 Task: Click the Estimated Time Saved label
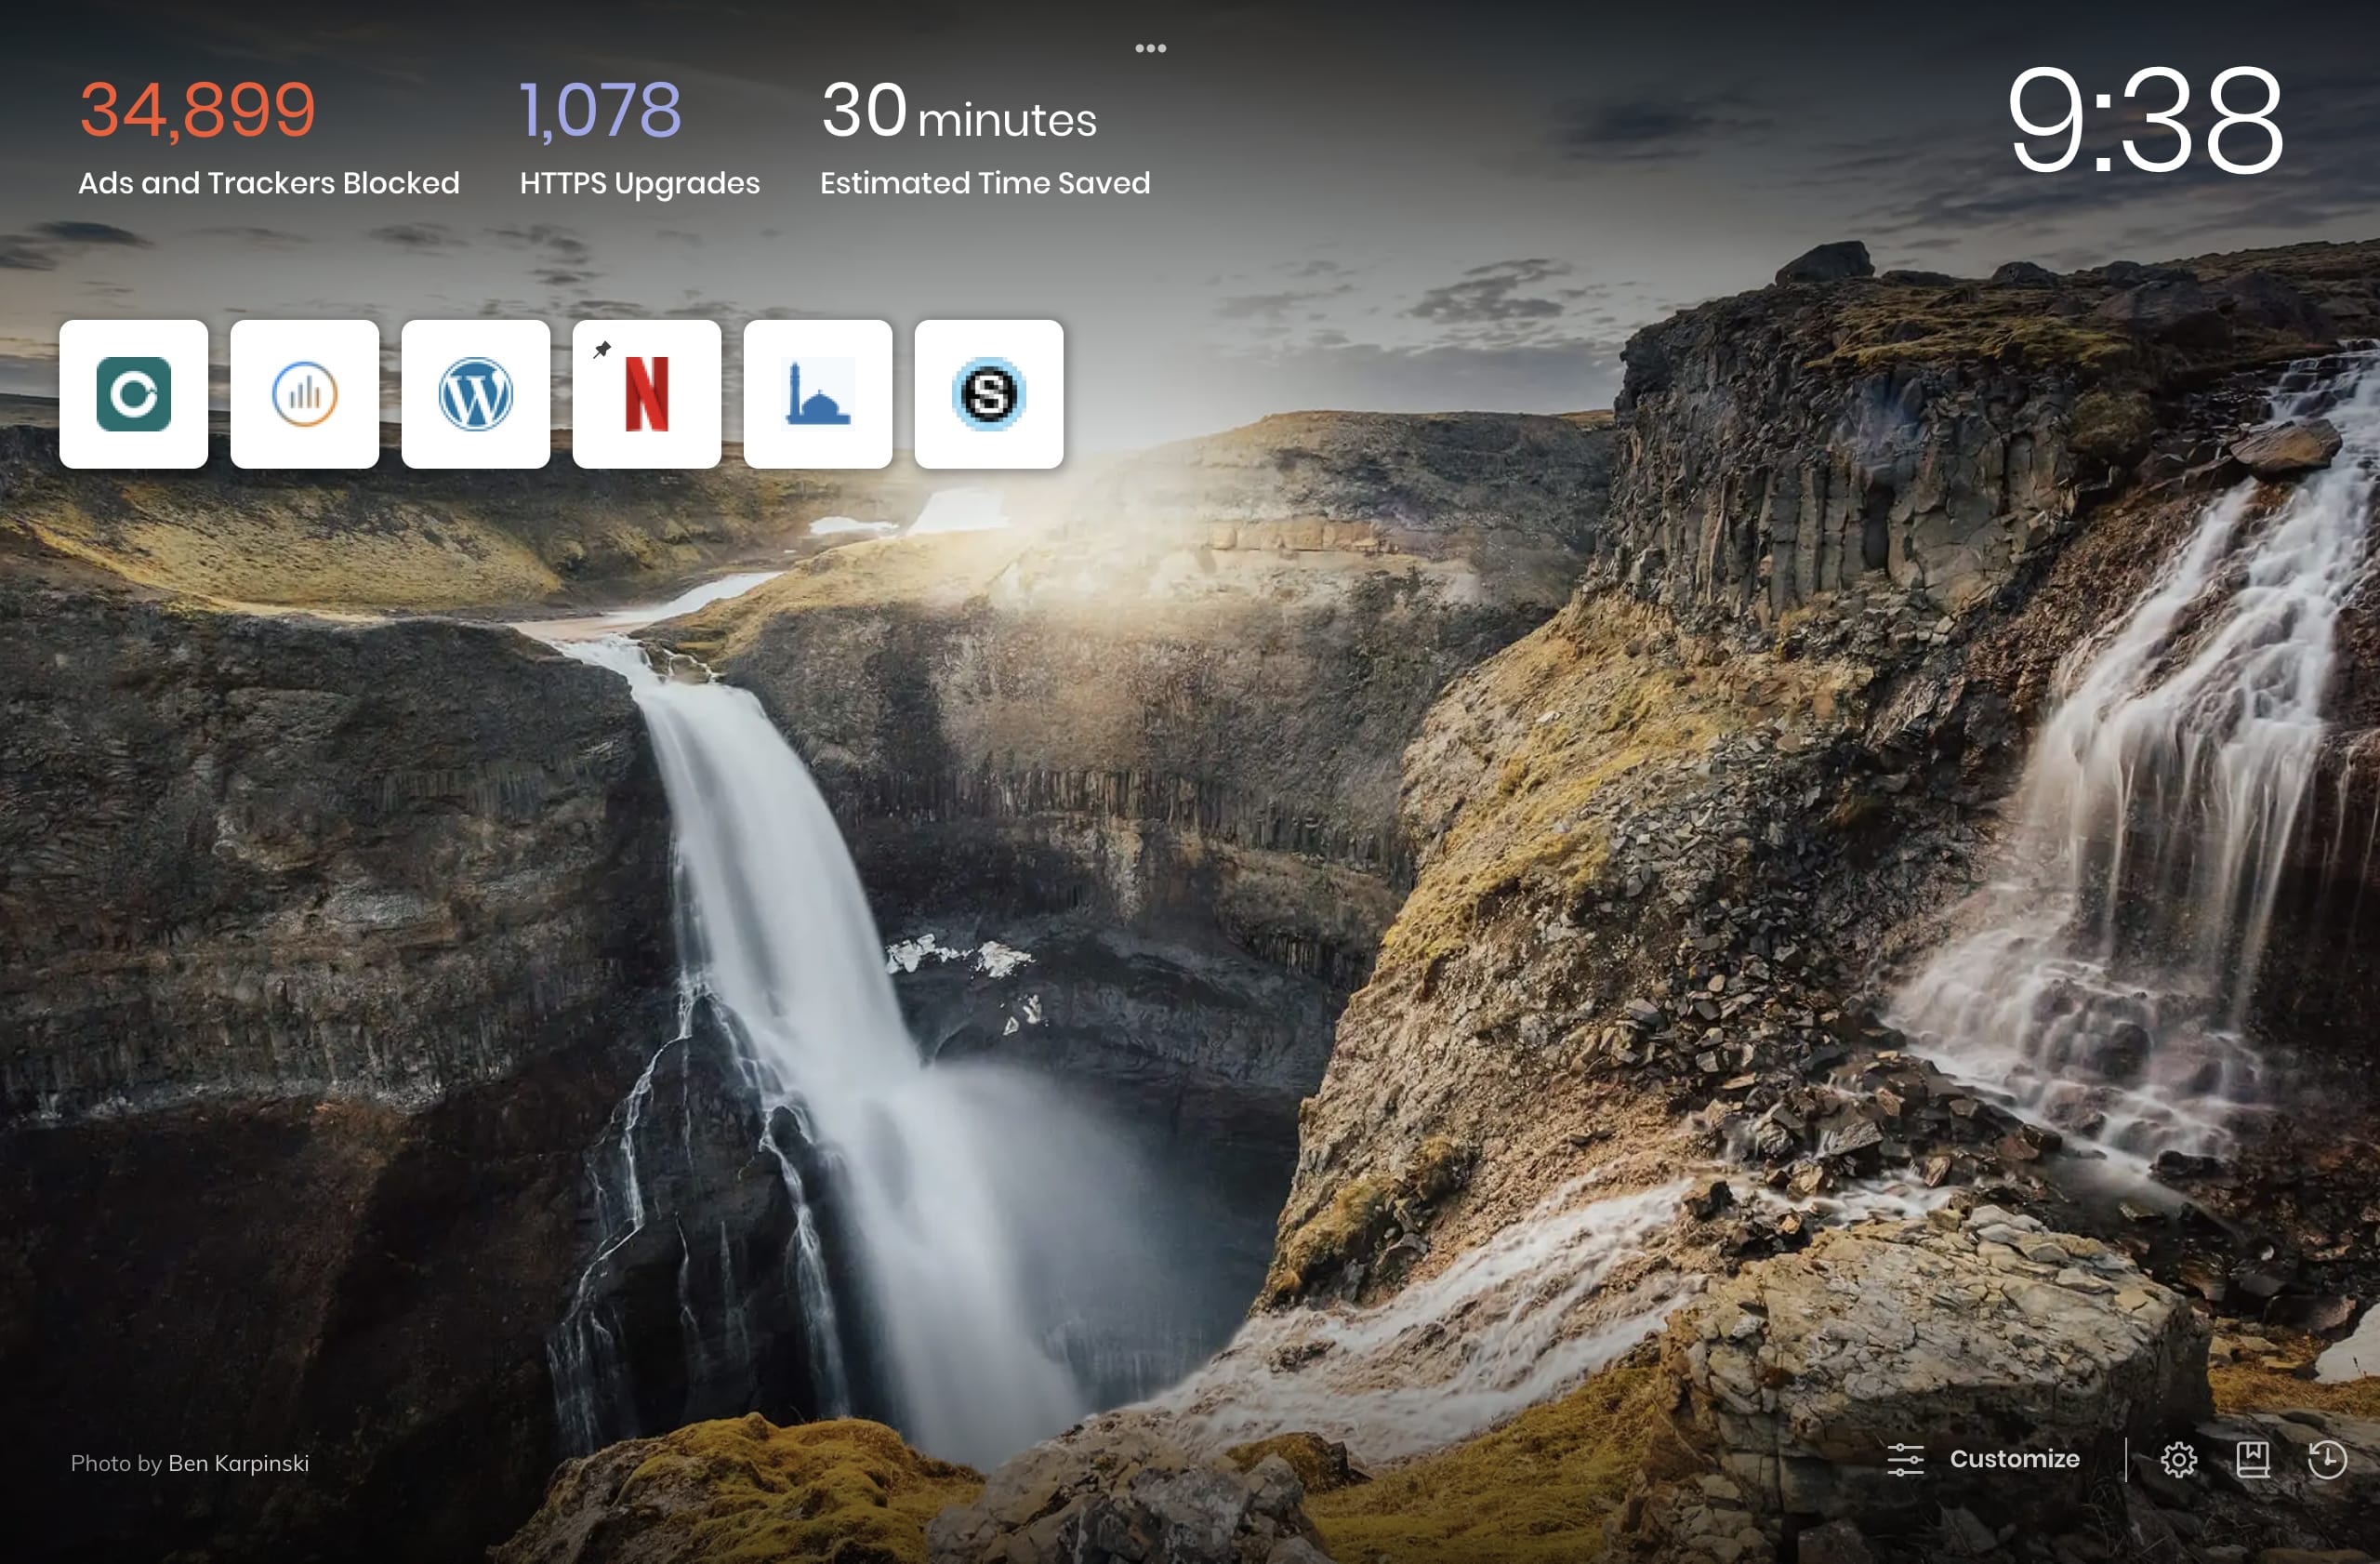(x=985, y=183)
